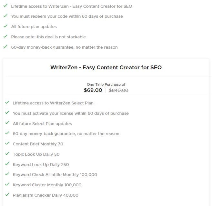Click the checkmark next to 'Keyword Check Allintitle Monthly 100,000'
This screenshot has width=213, height=206.
click(x=7, y=174)
